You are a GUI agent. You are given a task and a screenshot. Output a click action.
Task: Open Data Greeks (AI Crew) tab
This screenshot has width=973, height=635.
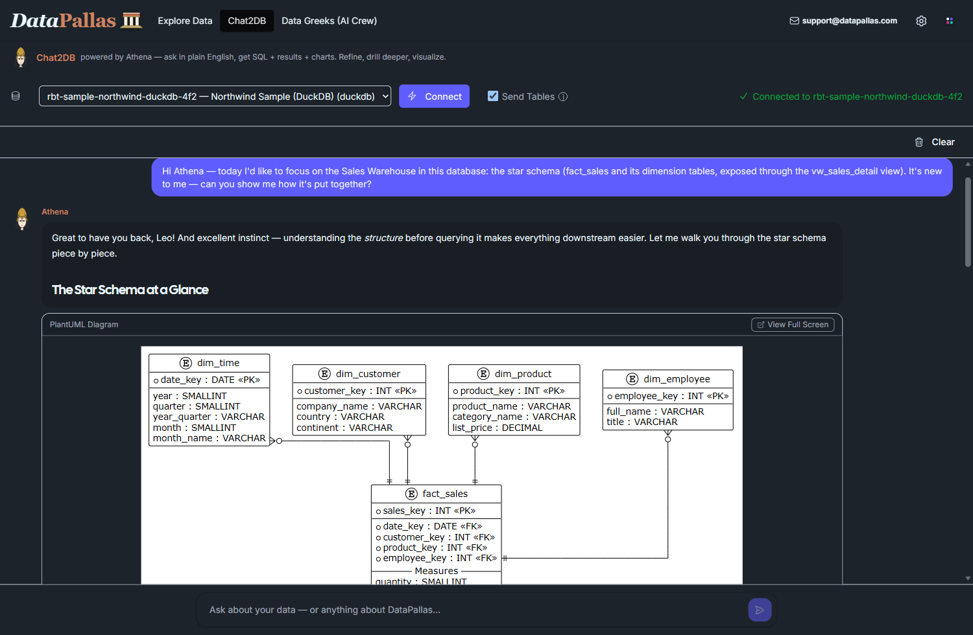(x=329, y=21)
